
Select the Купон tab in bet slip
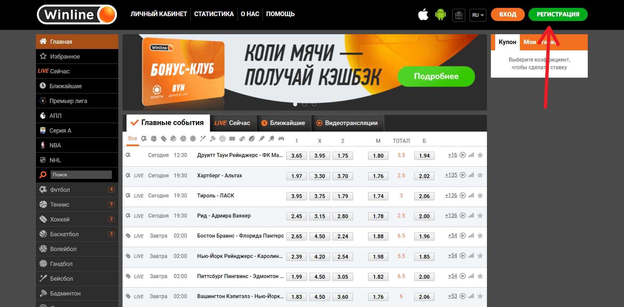coord(507,42)
